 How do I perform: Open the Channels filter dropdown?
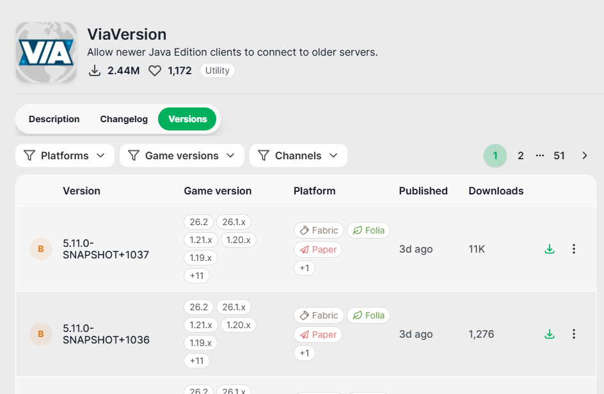[x=298, y=155]
